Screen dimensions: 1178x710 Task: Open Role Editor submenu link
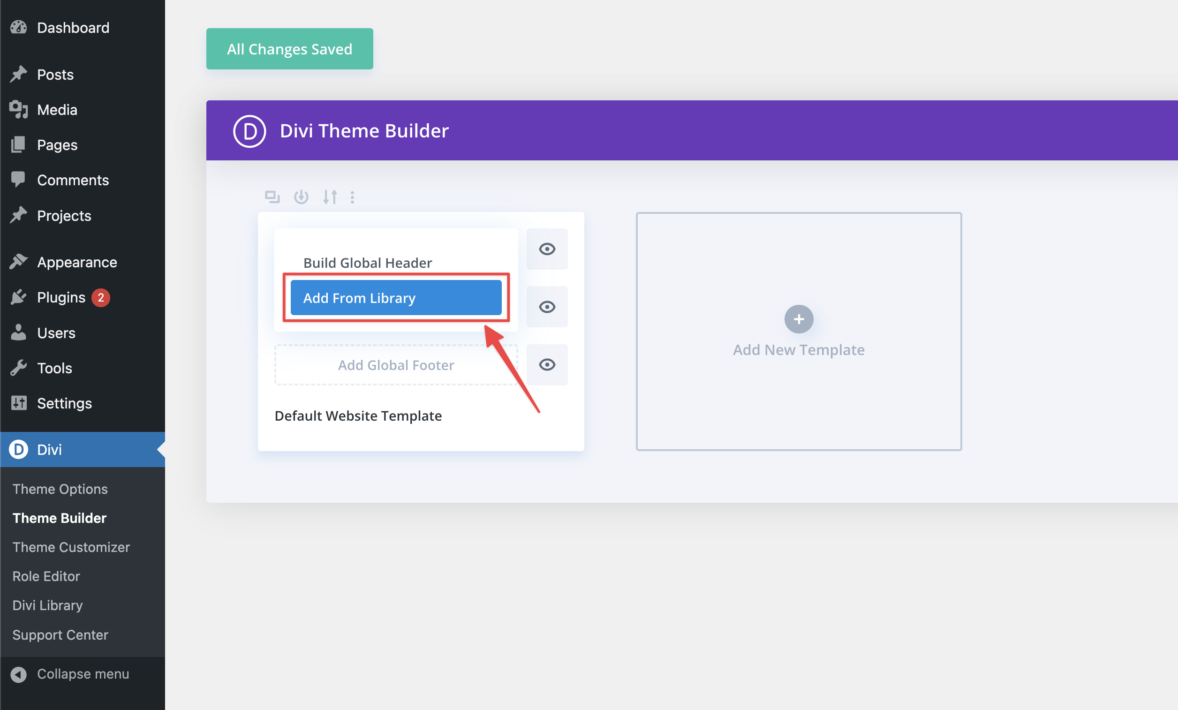click(x=46, y=576)
